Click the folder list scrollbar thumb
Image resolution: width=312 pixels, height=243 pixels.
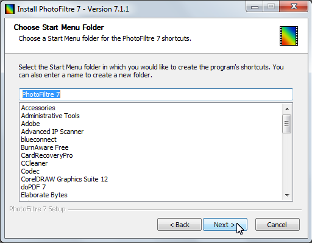tap(287, 124)
